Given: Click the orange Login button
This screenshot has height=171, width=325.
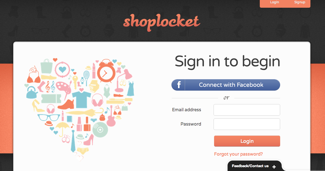Looking at the screenshot, I should pyautogui.click(x=247, y=141).
